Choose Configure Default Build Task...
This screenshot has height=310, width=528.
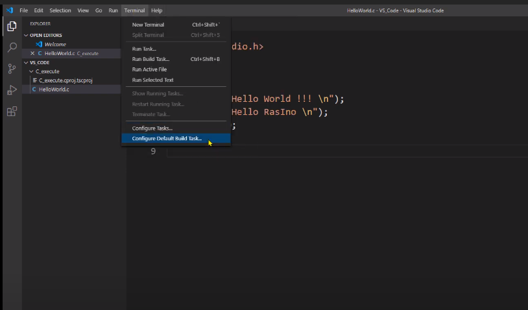pos(176,138)
